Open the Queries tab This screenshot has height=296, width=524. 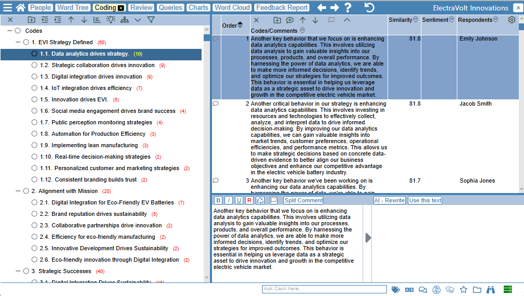tap(171, 8)
